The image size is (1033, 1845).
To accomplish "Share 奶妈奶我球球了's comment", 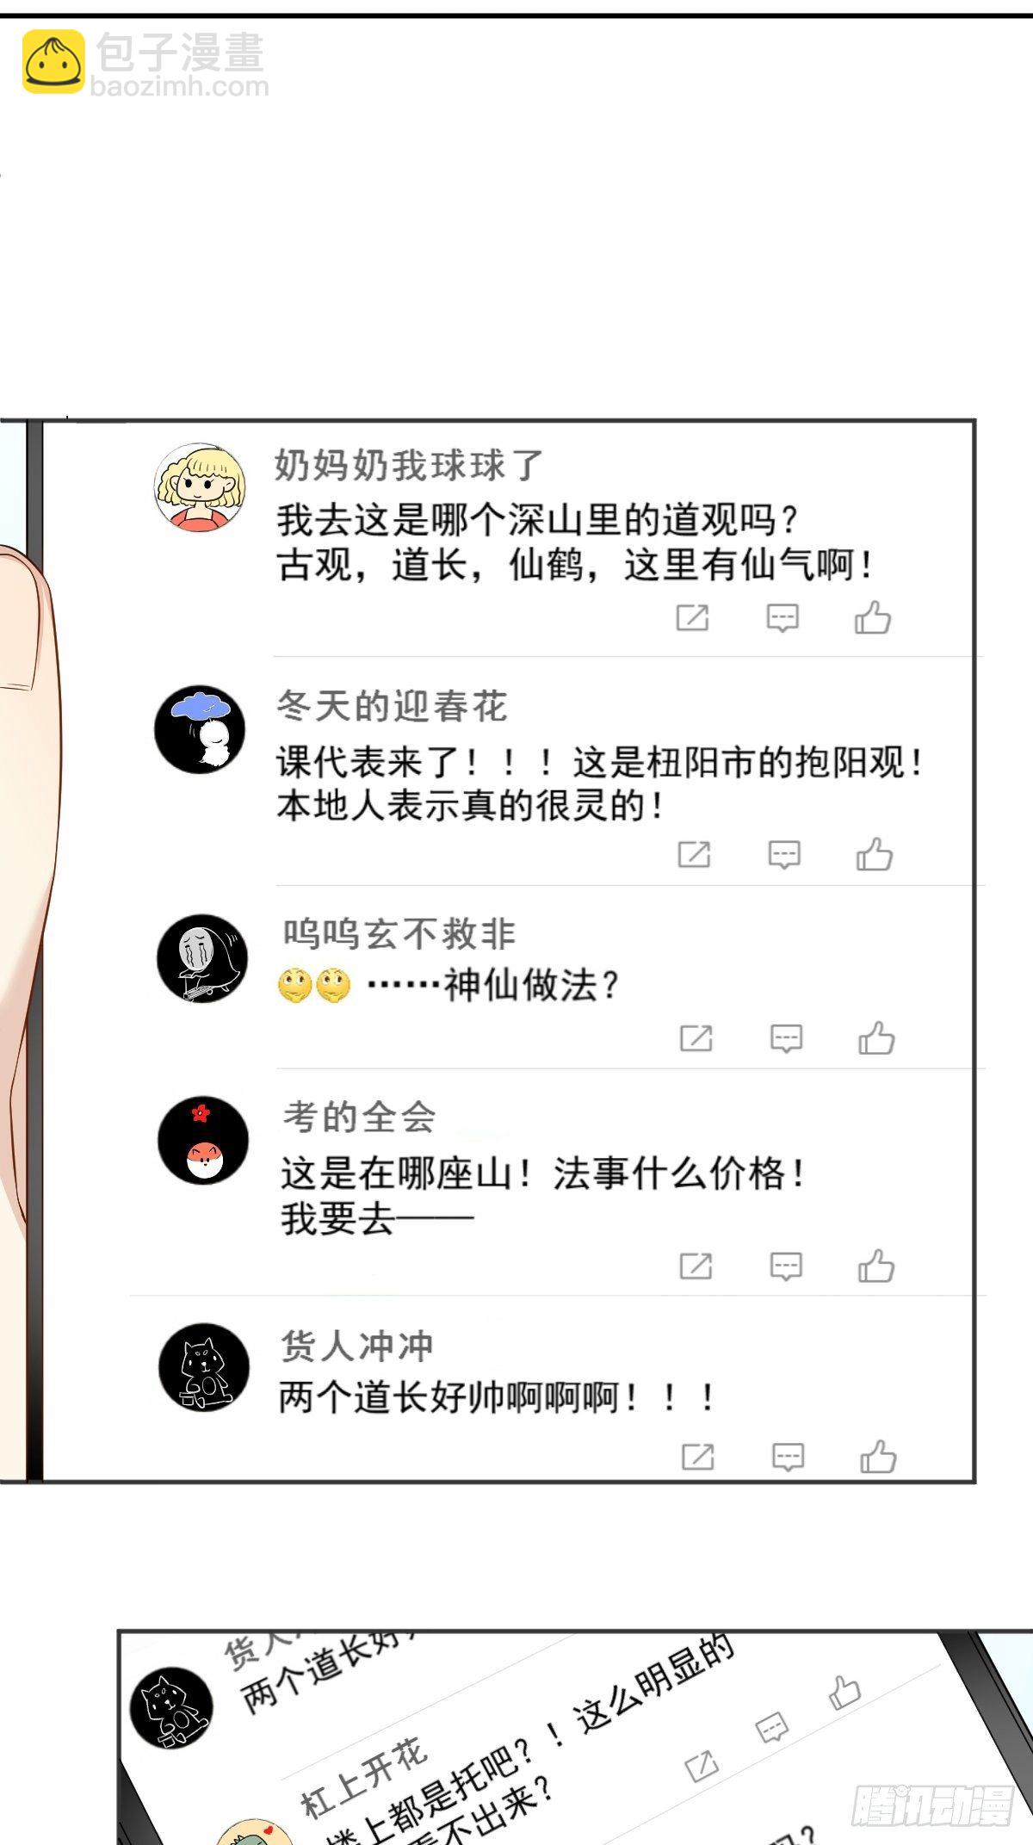I will [x=692, y=617].
